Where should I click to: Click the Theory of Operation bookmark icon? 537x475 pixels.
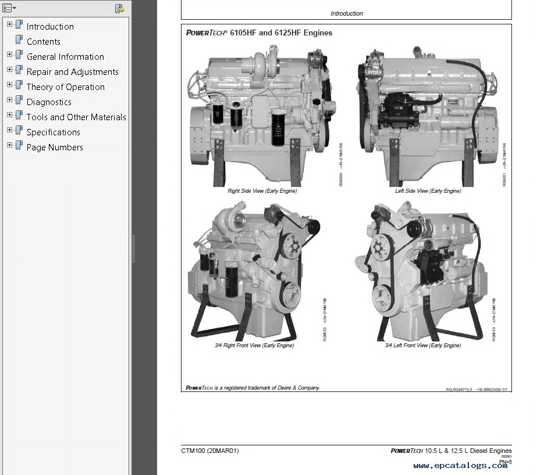tap(19, 85)
